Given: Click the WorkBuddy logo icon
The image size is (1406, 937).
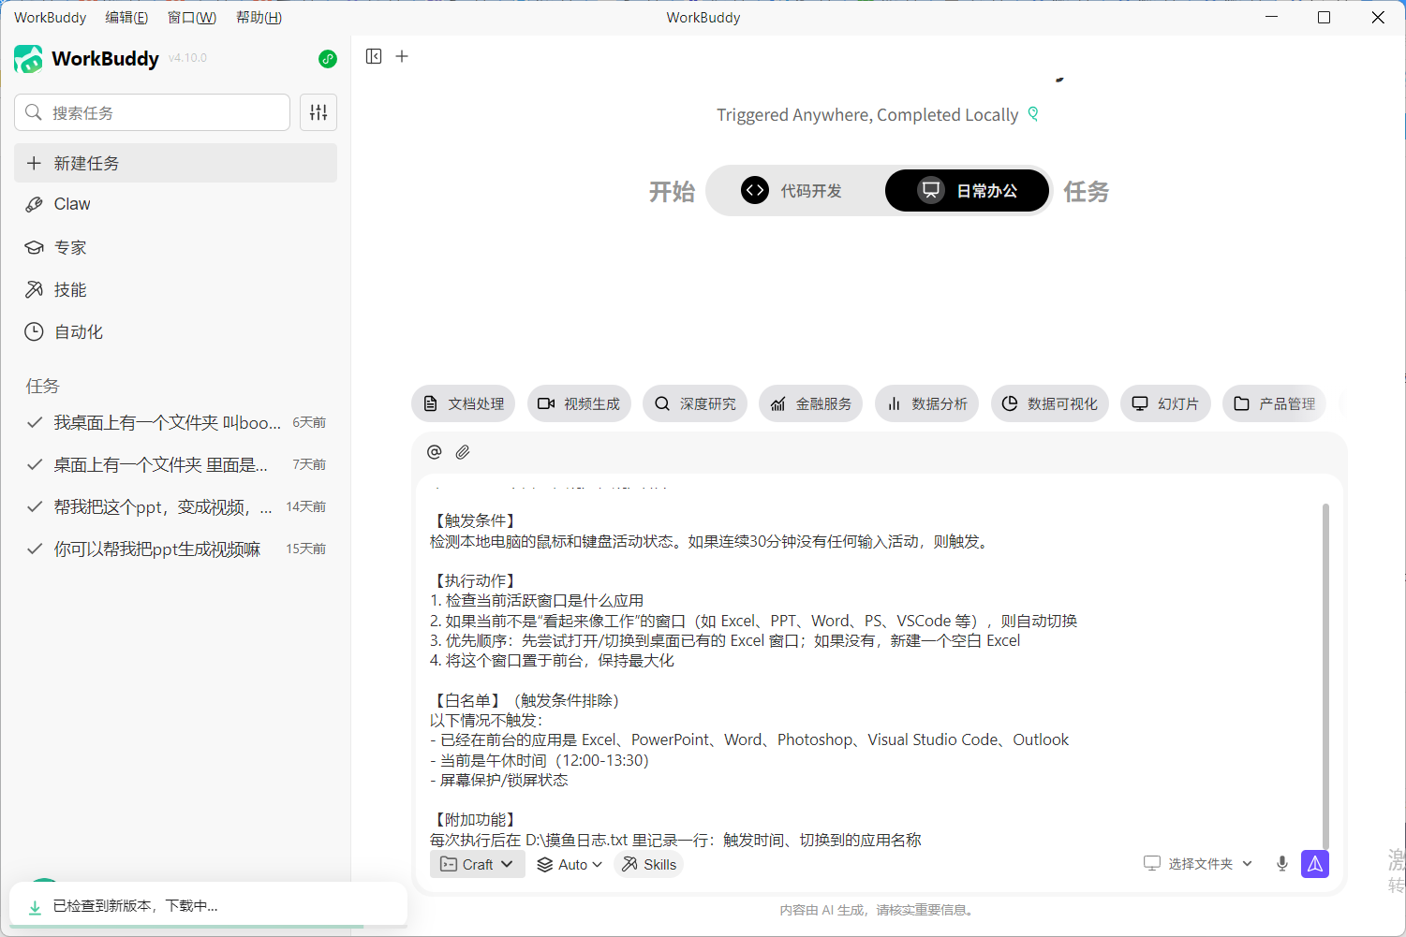Looking at the screenshot, I should 28,59.
